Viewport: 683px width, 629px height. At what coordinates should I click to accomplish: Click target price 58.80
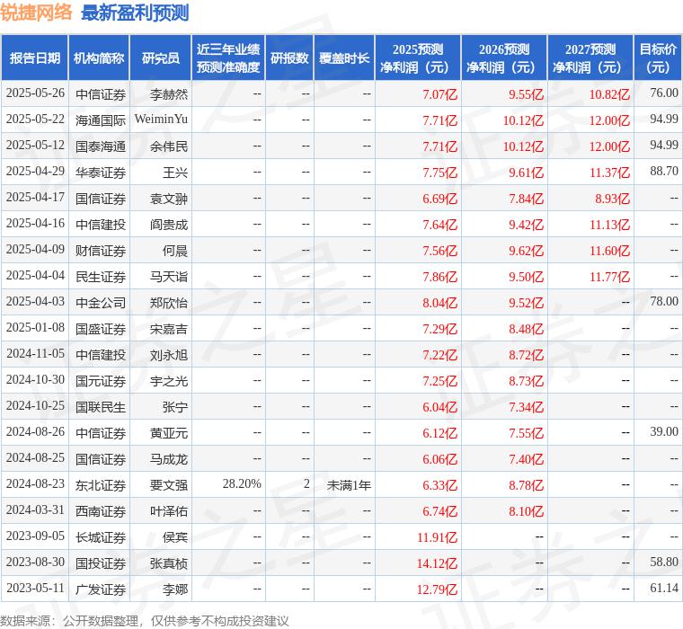pyautogui.click(x=664, y=562)
